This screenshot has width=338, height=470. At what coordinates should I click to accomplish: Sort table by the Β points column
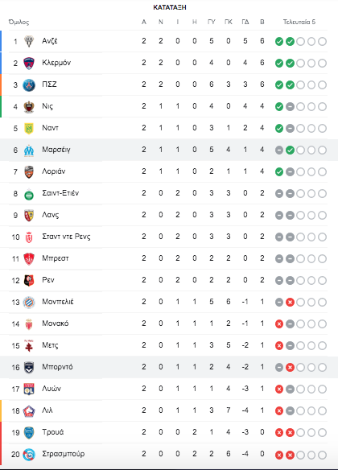(x=262, y=22)
